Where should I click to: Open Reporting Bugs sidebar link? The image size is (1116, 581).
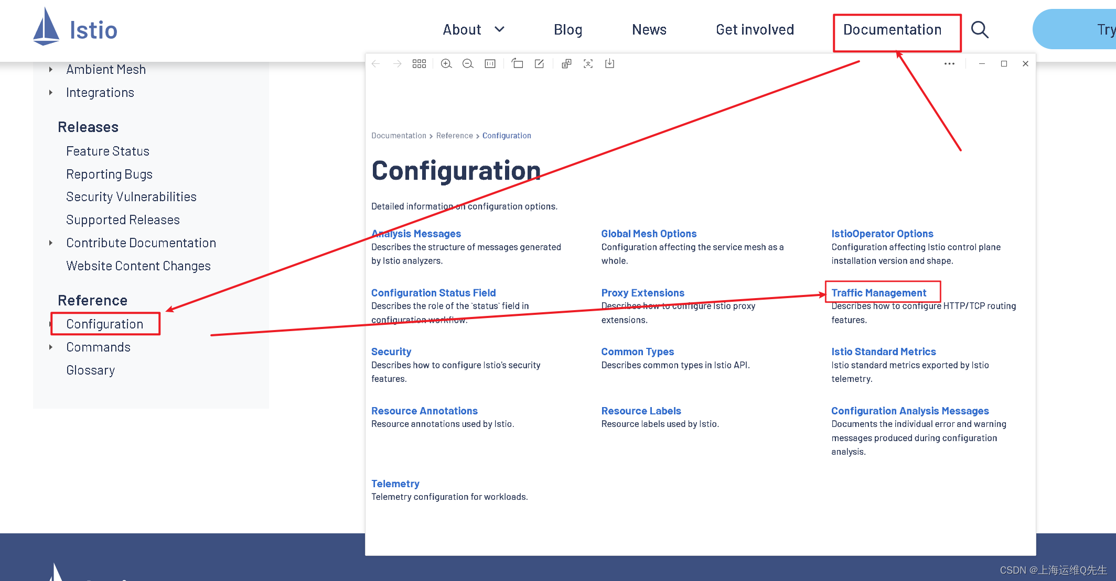pos(109,174)
